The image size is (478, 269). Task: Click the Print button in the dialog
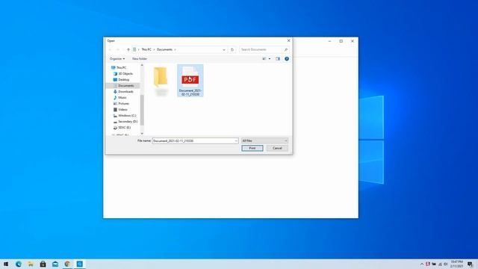[252, 148]
